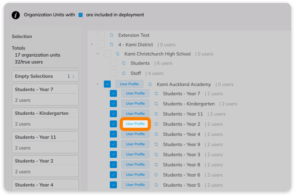Click sync icon for Students - Year 6

coord(156,174)
